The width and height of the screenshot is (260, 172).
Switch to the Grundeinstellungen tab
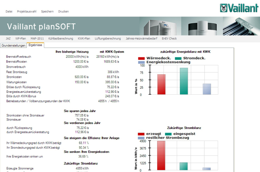(x=13, y=45)
